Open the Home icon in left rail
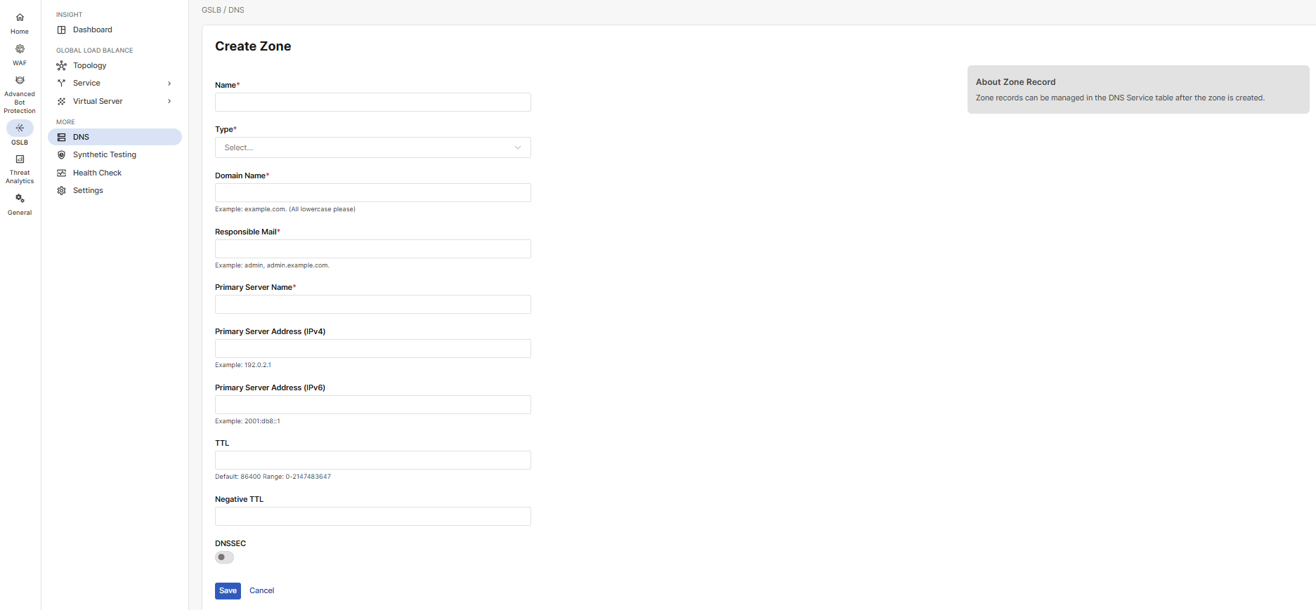This screenshot has height=610, width=1316. [x=20, y=18]
